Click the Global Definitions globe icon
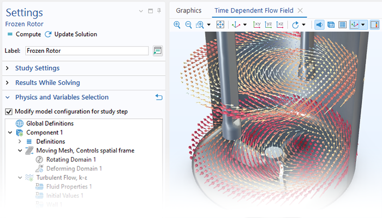 20,123
